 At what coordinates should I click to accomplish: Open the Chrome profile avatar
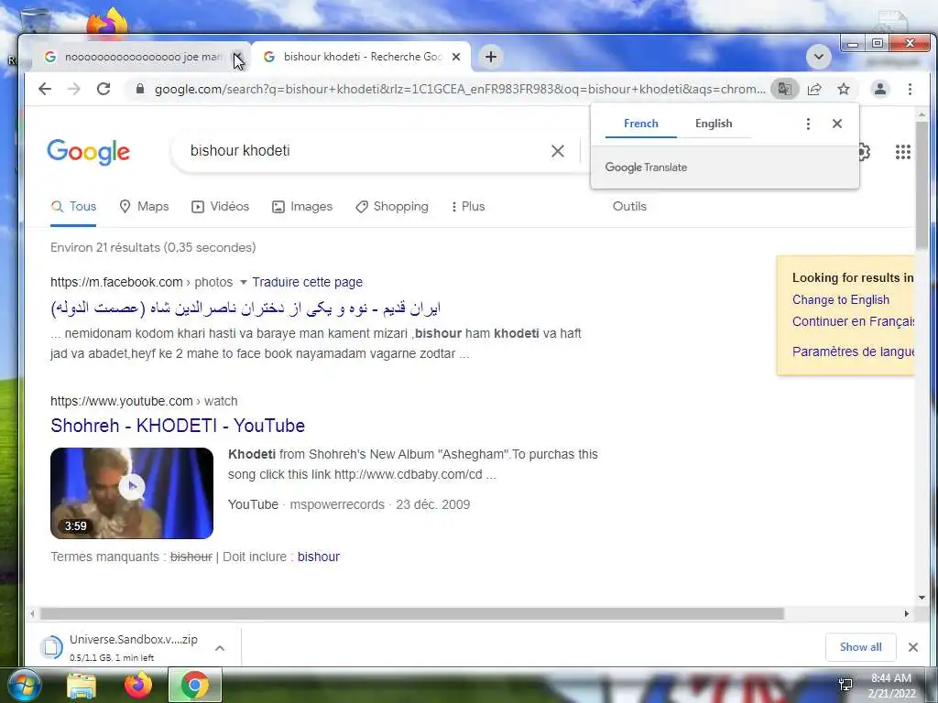click(x=880, y=89)
